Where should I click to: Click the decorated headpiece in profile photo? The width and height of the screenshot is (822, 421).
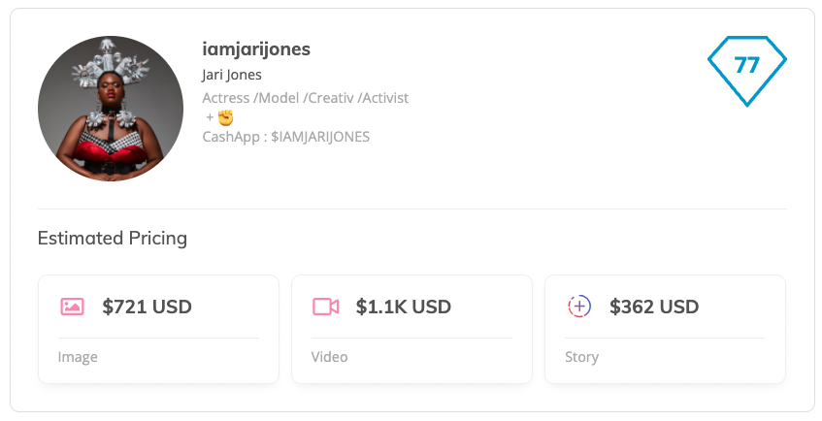111,62
